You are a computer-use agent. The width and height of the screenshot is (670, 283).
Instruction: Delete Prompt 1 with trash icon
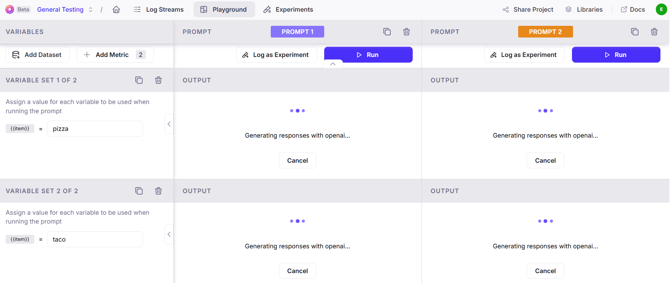pos(406,31)
